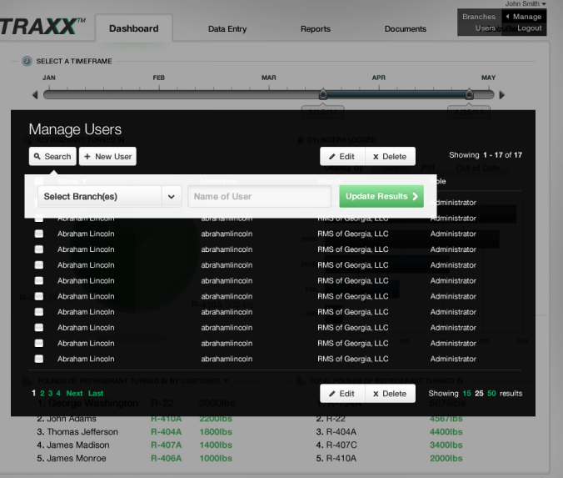The image size is (563, 478).
Task: Click the bottom Edit button with pencil icon
Action: pyautogui.click(x=343, y=394)
